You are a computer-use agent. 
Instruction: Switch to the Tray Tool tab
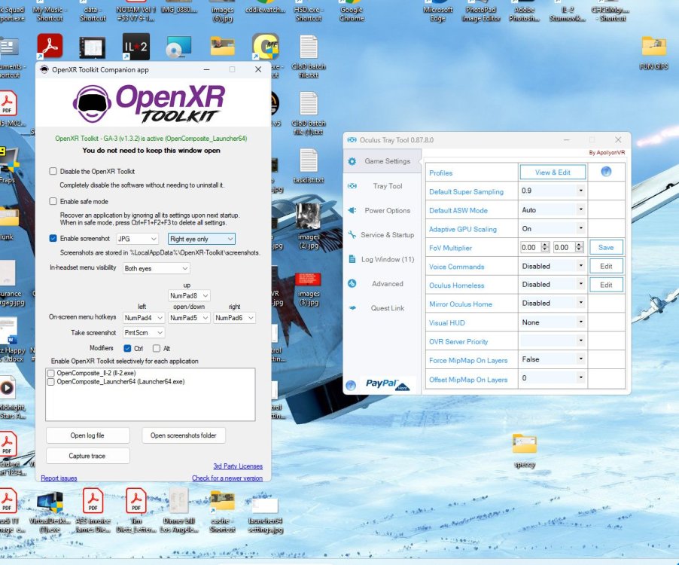tap(387, 186)
